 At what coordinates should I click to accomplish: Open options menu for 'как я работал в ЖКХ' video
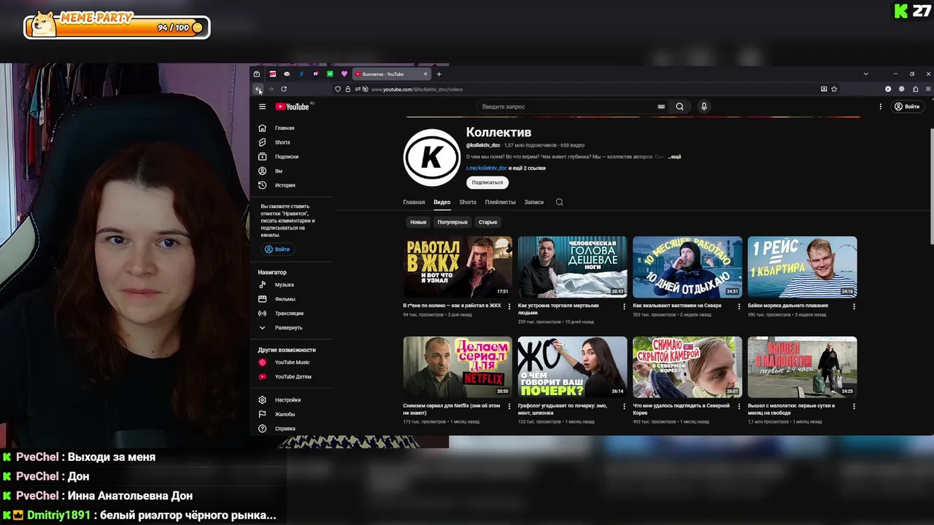(509, 306)
